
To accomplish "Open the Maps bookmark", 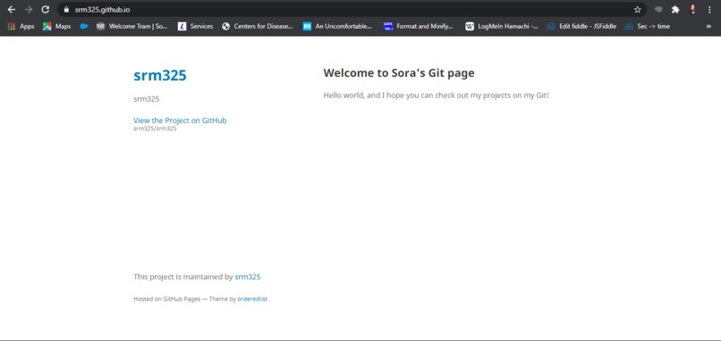I will pyautogui.click(x=56, y=26).
